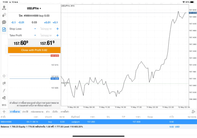This screenshot has width=197, height=138.
Task: Click Close with Profit 9.82 button
Action: (x=34, y=50)
